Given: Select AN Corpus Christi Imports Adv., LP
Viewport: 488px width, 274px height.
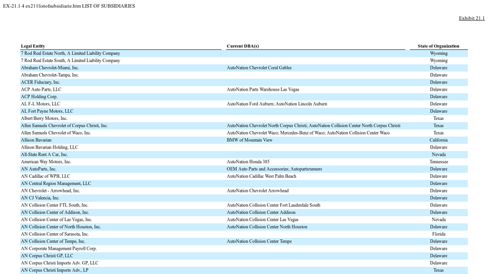Looking at the screenshot, I should (x=54, y=270).
